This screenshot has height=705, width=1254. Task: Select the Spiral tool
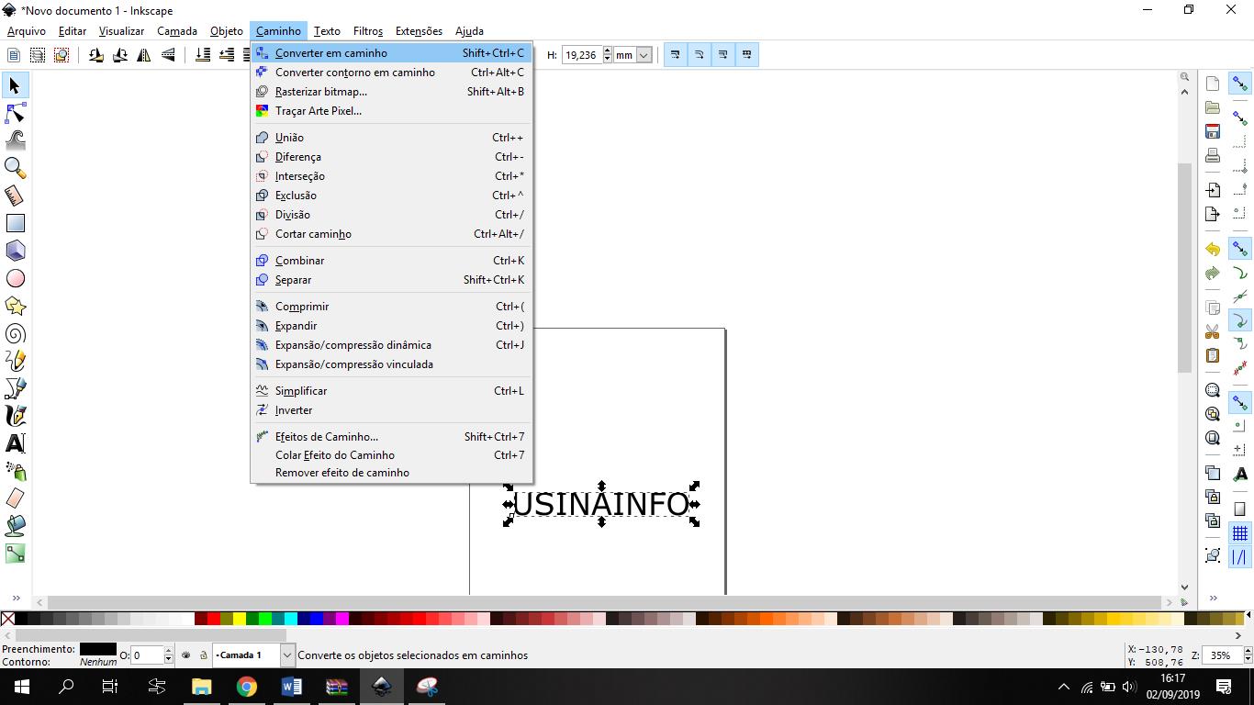[15, 333]
